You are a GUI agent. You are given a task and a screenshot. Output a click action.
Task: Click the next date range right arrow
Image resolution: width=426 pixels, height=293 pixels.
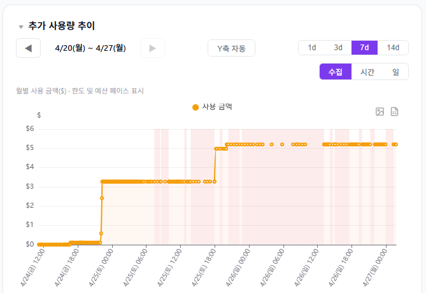point(152,48)
